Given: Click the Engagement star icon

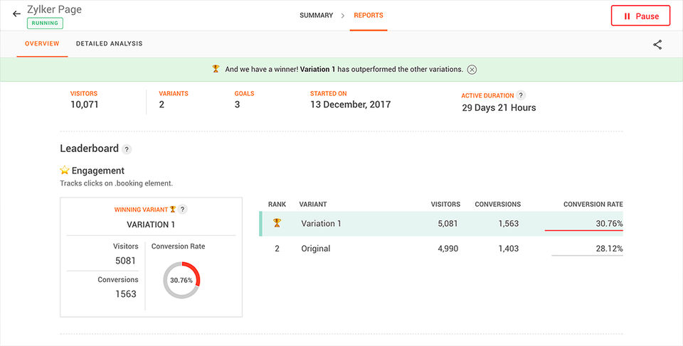Looking at the screenshot, I should tap(65, 171).
